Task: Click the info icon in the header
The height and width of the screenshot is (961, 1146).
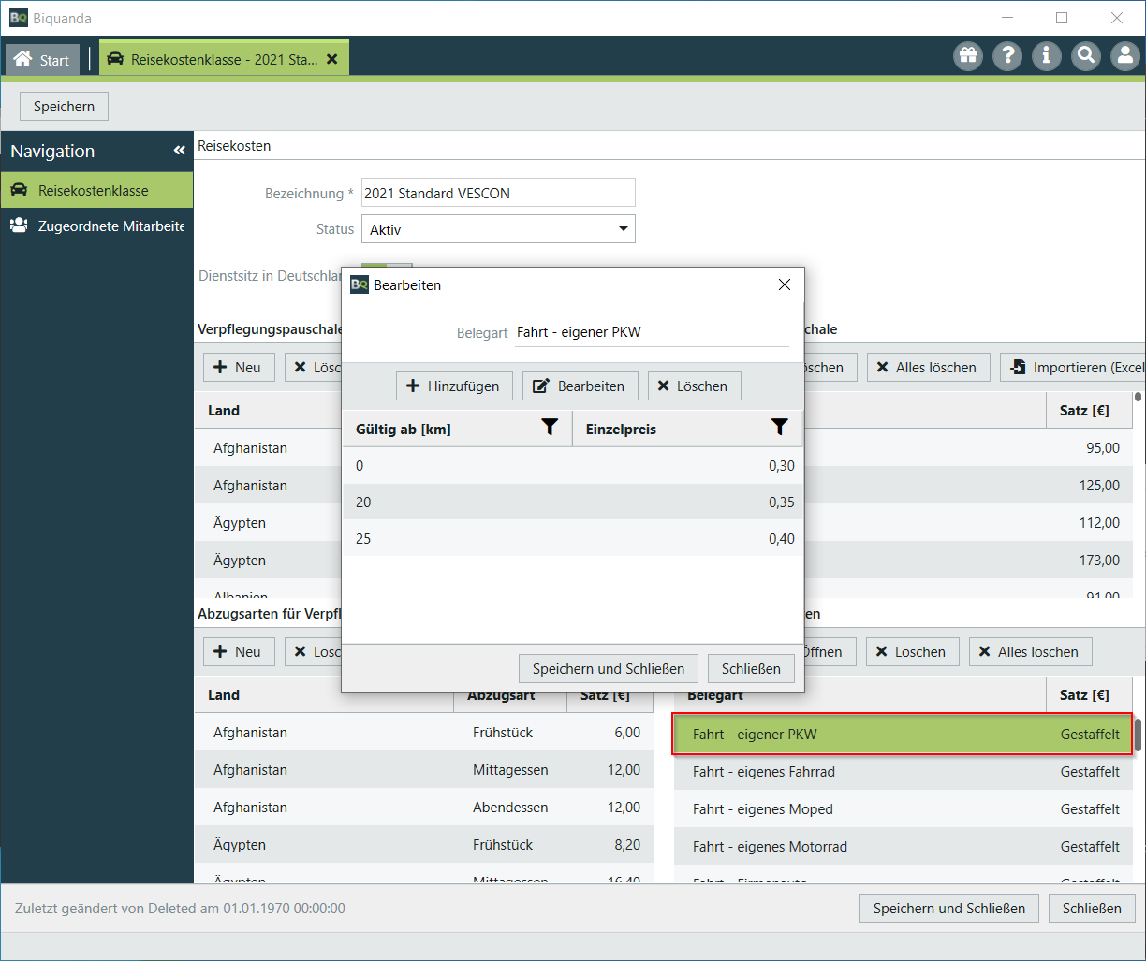Action: (1047, 56)
